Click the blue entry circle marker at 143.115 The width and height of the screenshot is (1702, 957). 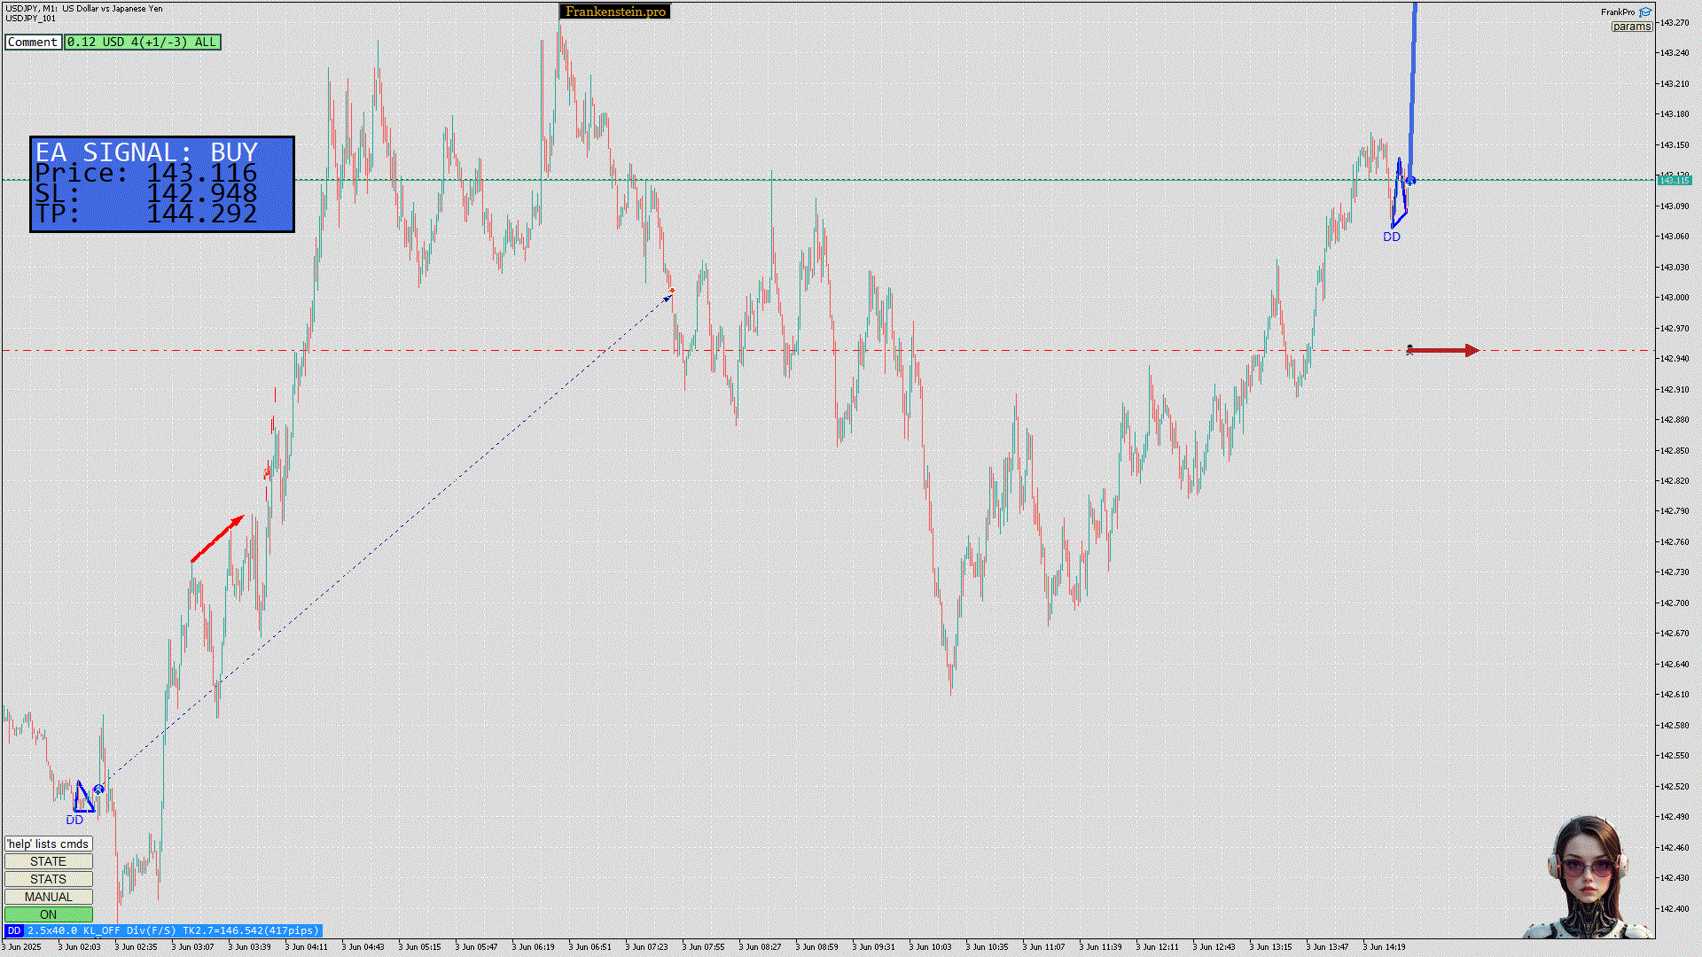point(1410,181)
